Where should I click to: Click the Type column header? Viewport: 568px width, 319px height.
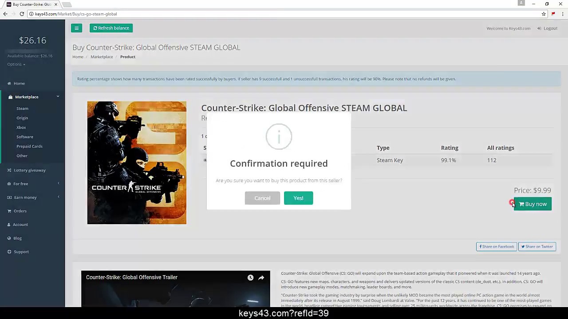tap(383, 148)
